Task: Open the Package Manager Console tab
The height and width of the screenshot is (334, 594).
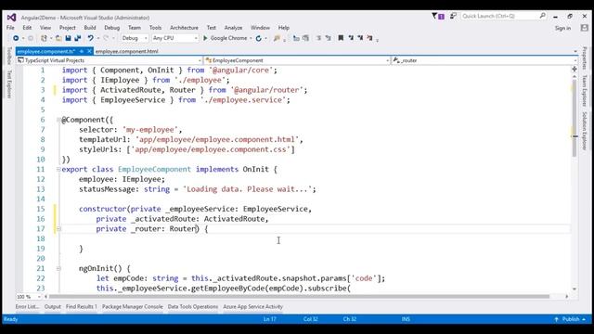Action: click(x=132, y=307)
